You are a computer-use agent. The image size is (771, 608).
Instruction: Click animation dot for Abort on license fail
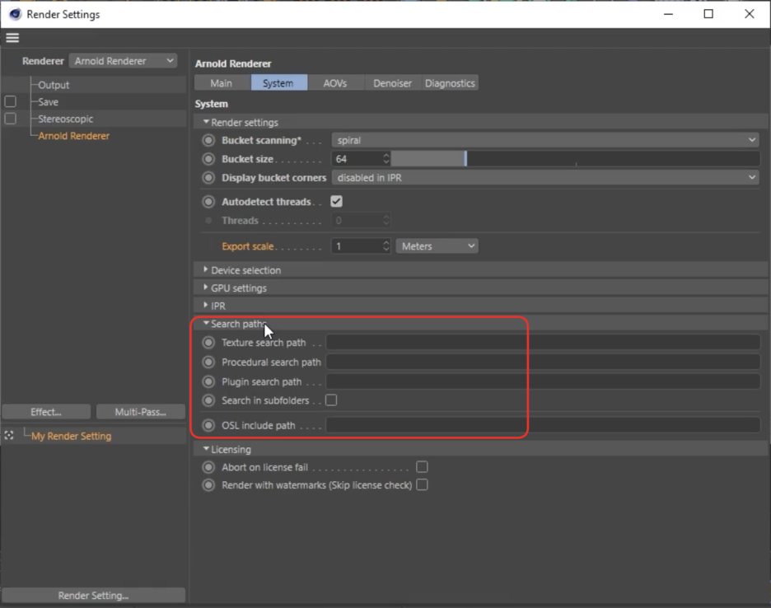pos(208,467)
